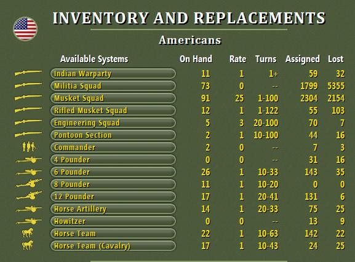
Task: Select the Indian Warparty system
Action: coord(113,74)
